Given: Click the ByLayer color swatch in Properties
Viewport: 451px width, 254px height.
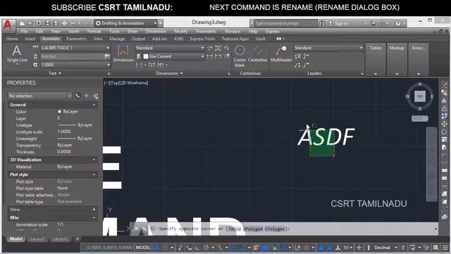Looking at the screenshot, I should coord(59,111).
